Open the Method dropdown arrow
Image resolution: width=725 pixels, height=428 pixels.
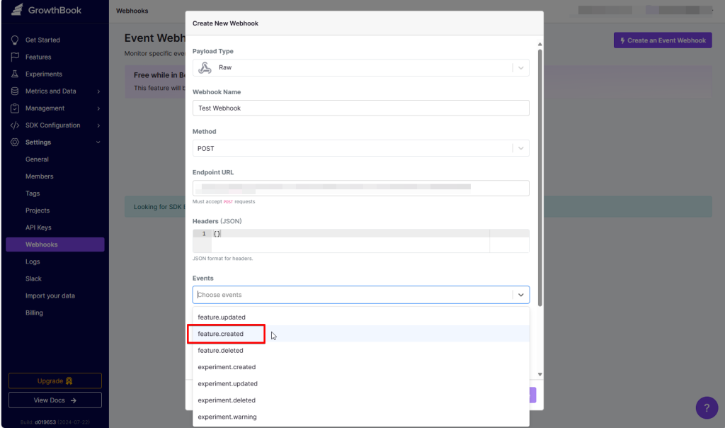coord(521,148)
